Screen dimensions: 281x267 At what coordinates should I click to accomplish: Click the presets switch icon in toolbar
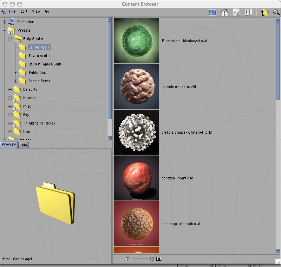coord(236,12)
